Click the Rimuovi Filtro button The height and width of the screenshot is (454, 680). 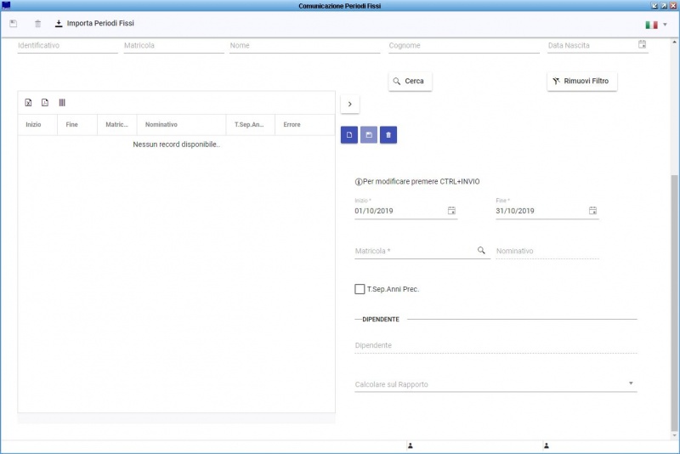(x=581, y=81)
